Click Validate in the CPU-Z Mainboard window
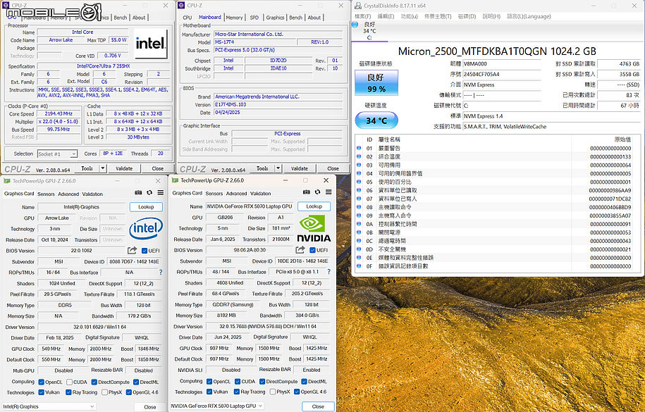Screen dimensions: 645x412 [x=299, y=168]
